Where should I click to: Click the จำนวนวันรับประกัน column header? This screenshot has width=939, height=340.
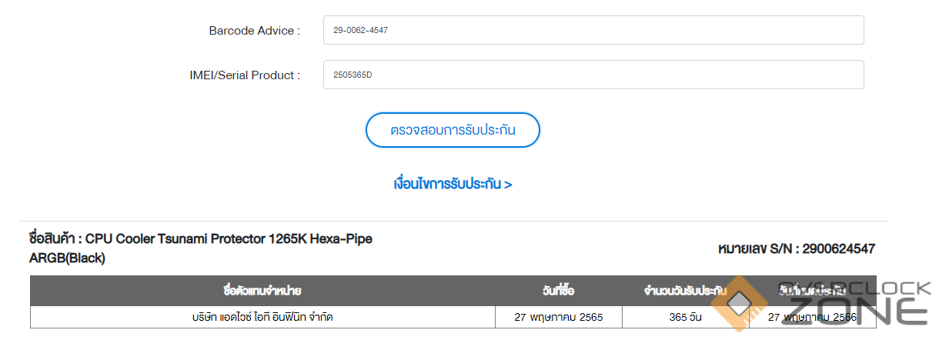pyautogui.click(x=685, y=292)
